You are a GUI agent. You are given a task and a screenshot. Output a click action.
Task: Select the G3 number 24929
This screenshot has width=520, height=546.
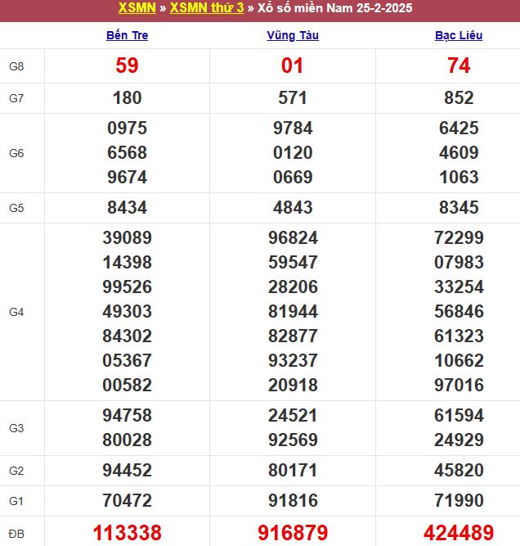point(459,440)
